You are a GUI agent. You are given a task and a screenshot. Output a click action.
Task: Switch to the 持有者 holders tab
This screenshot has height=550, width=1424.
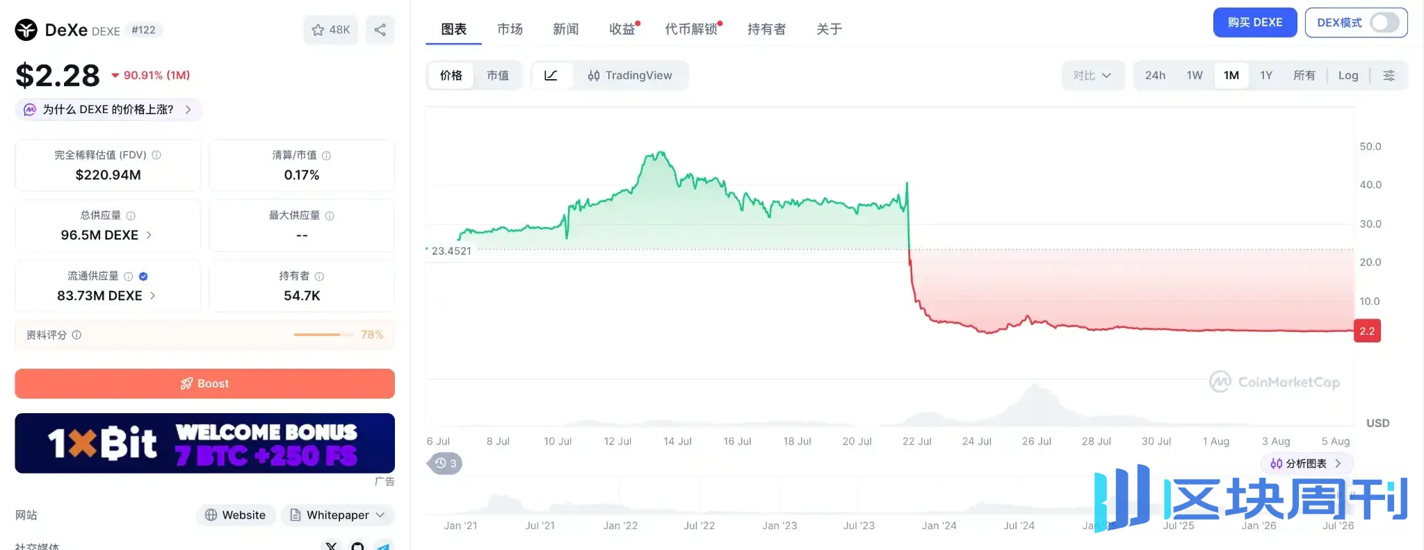pos(766,29)
